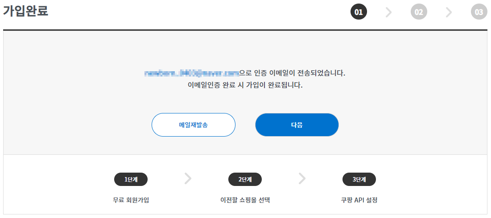Open the 이전할 쇼핑몰 선택 step label
The width and height of the screenshot is (491, 218).
coord(245,200)
